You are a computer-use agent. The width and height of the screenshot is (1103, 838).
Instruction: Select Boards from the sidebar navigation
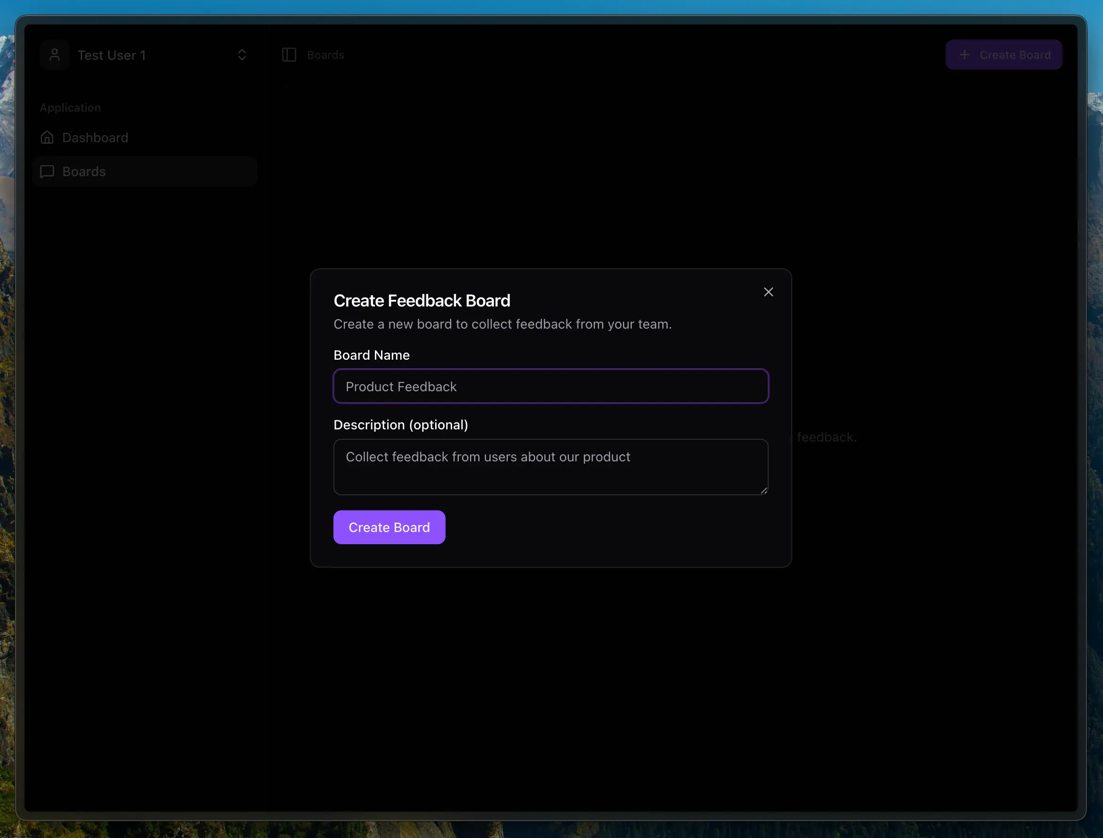83,171
